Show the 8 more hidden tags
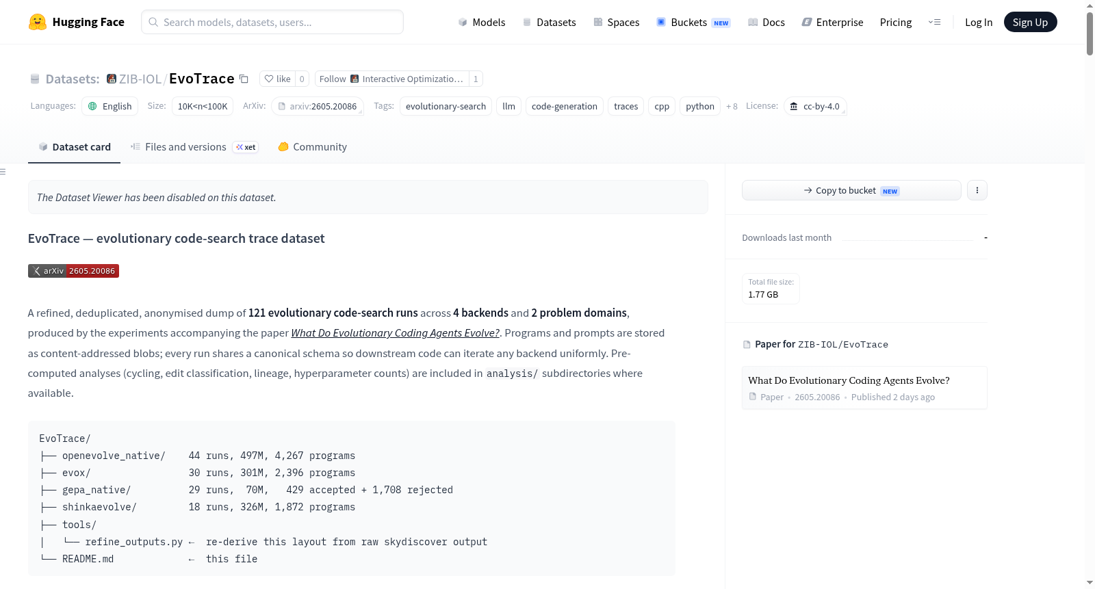This screenshot has height=589, width=1095. pos(732,106)
